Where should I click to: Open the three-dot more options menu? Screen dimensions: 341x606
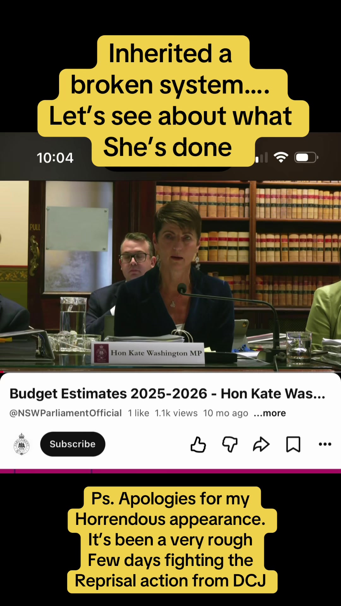325,444
